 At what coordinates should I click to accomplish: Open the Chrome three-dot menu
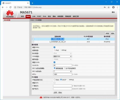click(x=117, y=7)
